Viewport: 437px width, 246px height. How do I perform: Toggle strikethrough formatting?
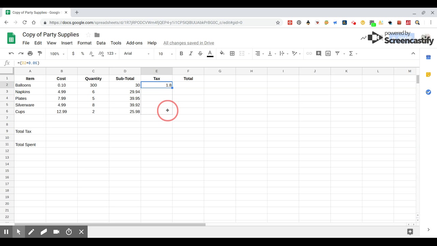pyautogui.click(x=200, y=54)
